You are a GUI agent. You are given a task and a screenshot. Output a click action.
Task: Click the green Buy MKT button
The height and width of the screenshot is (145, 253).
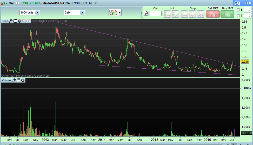(227, 14)
